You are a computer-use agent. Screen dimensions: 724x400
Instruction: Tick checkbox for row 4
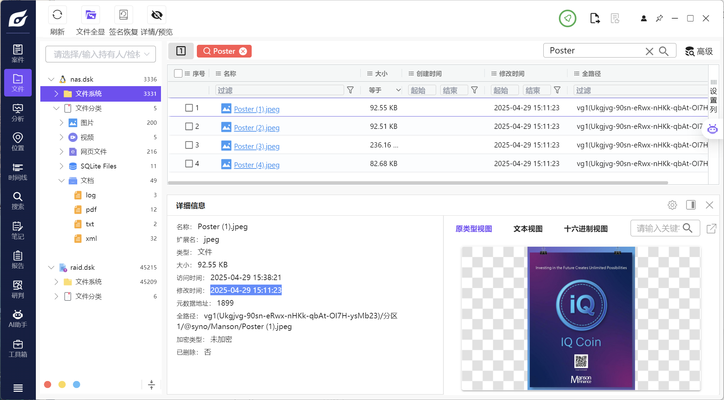point(189,164)
